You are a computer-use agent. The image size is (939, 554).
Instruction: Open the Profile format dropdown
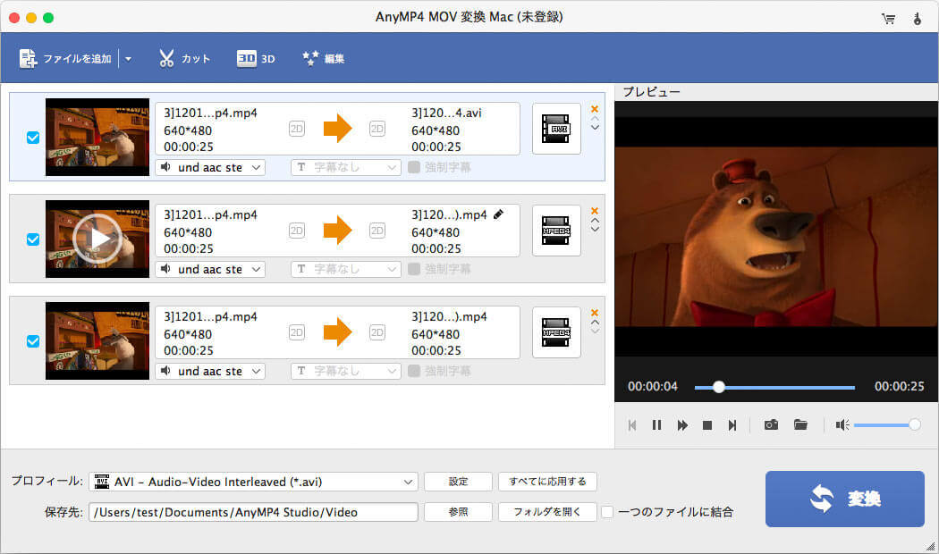pyautogui.click(x=253, y=482)
